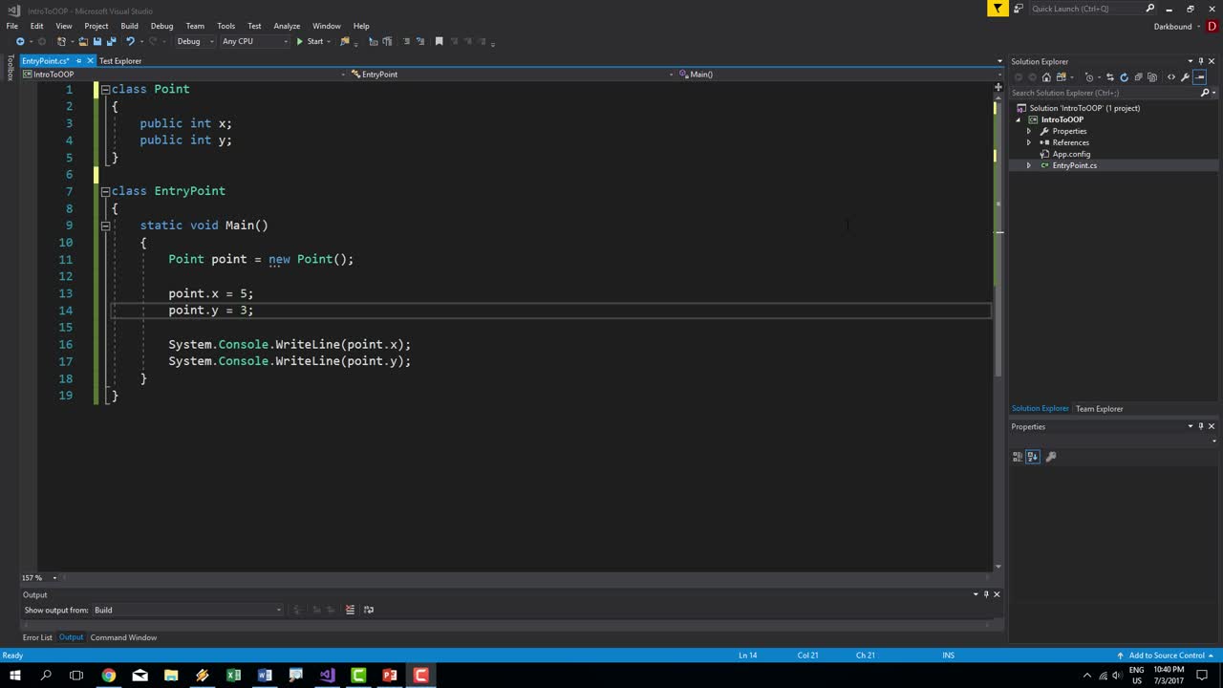Select App.config in Solution Explorer

(x=1071, y=154)
